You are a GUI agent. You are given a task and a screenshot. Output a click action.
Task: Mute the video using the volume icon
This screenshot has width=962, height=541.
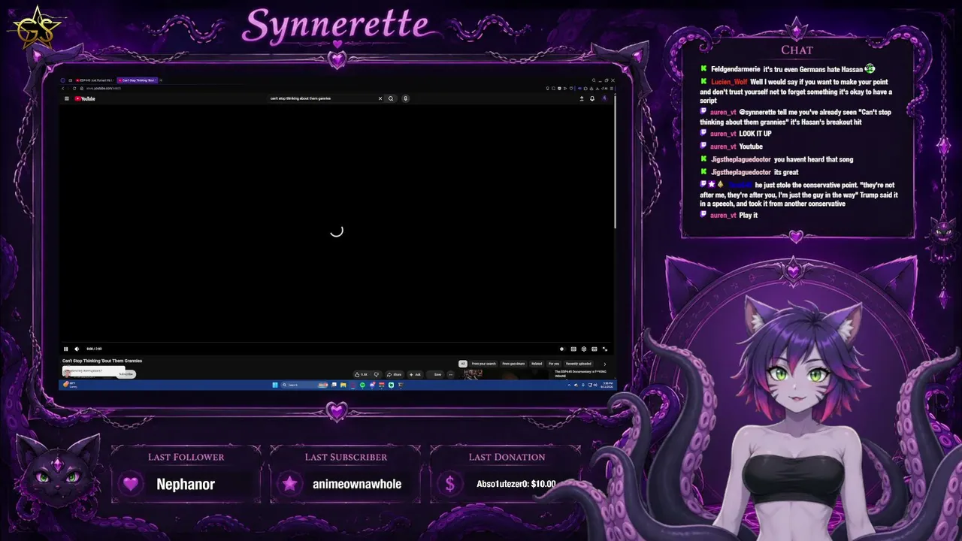pyautogui.click(x=77, y=349)
